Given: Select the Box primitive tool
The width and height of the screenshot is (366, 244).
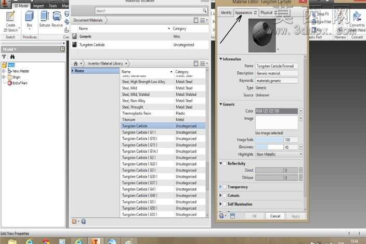Looking at the screenshot, I should tap(30, 20).
